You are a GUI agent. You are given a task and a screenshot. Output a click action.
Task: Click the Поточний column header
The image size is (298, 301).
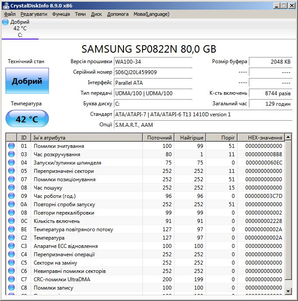(x=158, y=138)
